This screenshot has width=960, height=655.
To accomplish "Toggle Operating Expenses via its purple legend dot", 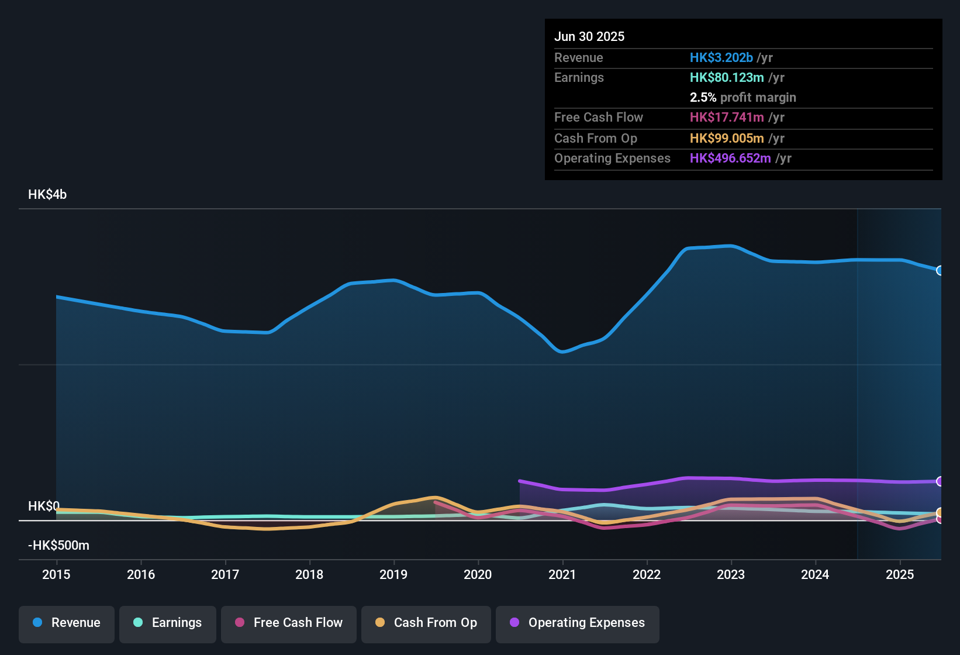I will (x=514, y=623).
